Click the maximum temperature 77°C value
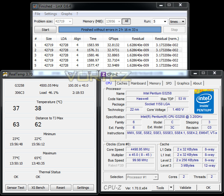Image resolution: width=224 pixels, height=196 pixels. pyautogui.click(x=16, y=158)
